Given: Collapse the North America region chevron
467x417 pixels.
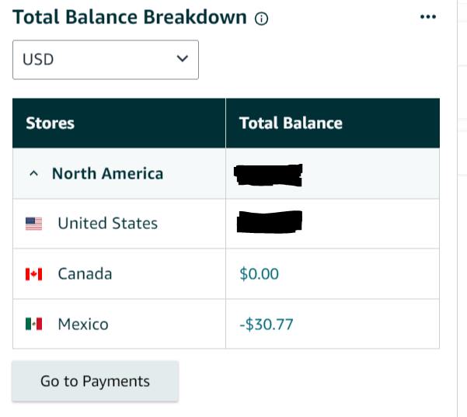Looking at the screenshot, I should (33, 173).
